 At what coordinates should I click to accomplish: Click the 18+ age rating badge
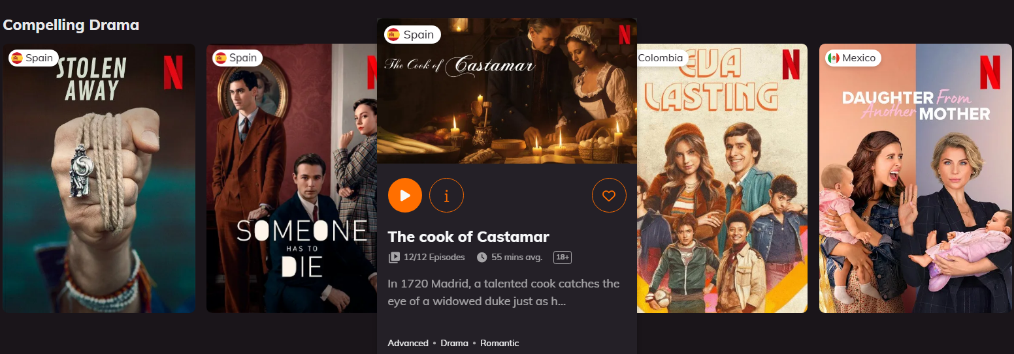563,258
